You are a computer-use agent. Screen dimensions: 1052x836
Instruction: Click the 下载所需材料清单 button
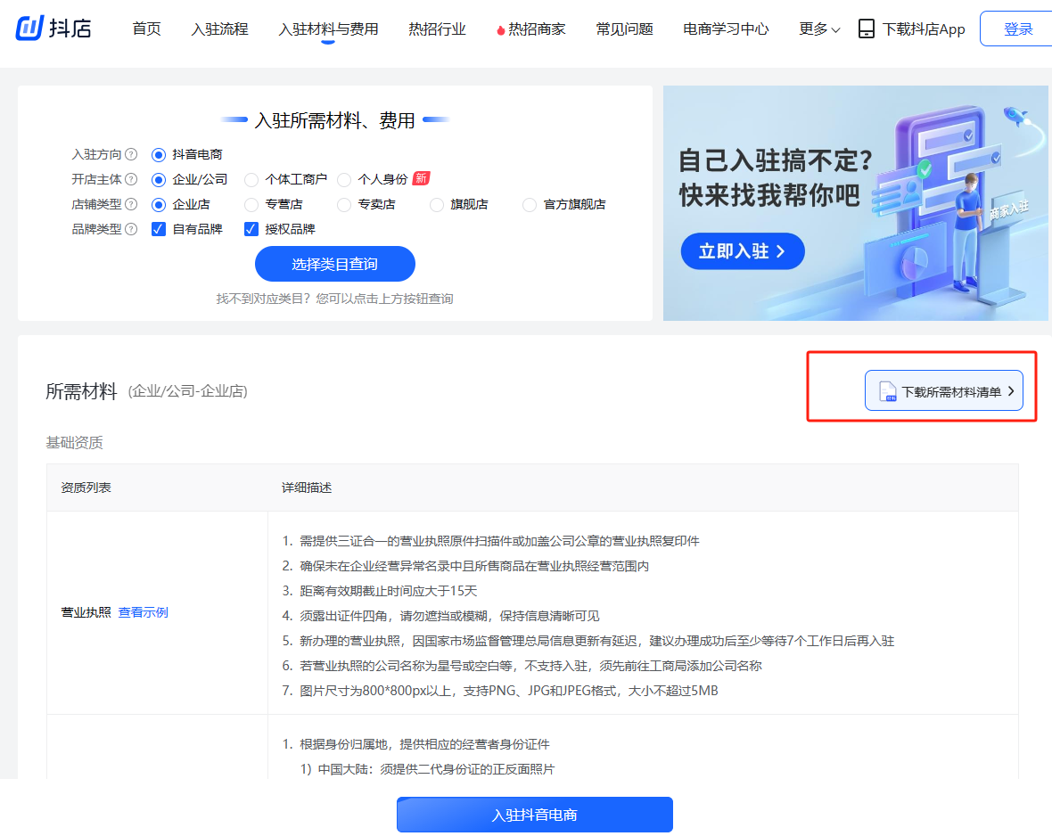coord(943,390)
